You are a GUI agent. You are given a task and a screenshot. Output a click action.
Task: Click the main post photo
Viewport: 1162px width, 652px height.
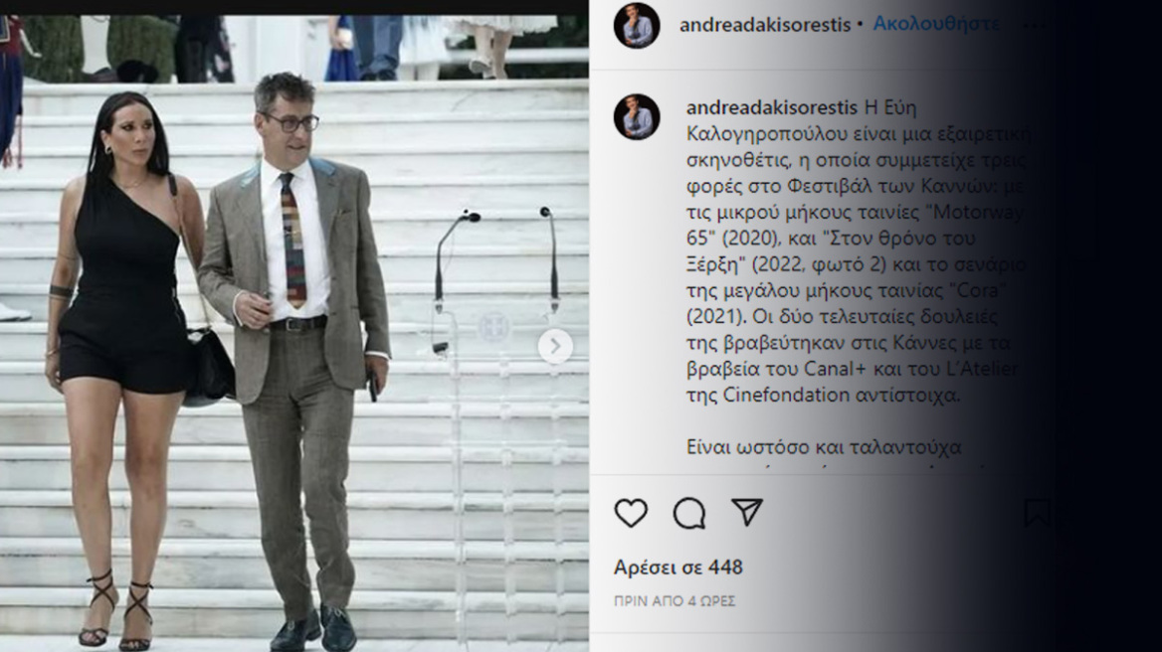pyautogui.click(x=294, y=333)
